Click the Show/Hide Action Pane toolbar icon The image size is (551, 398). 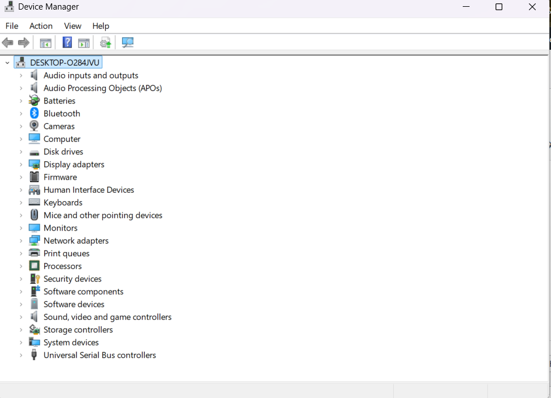[84, 43]
